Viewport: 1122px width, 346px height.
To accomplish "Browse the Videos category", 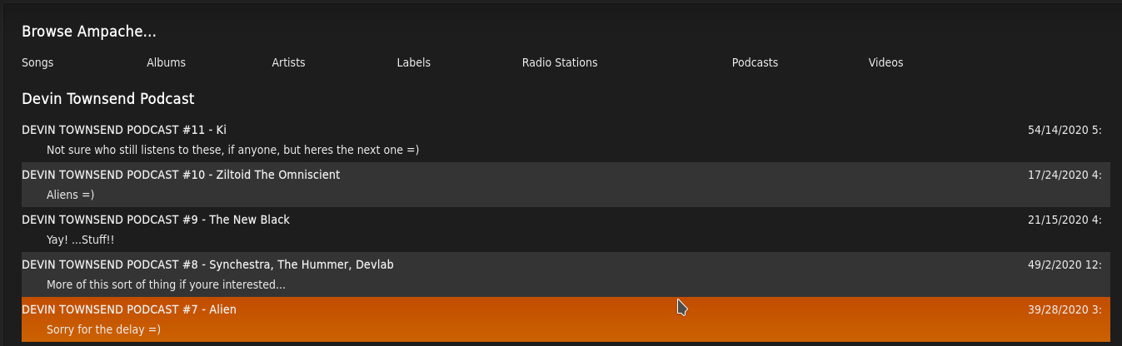I will pyautogui.click(x=885, y=62).
